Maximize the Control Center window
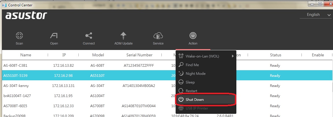 pyautogui.click(x=320, y=4)
